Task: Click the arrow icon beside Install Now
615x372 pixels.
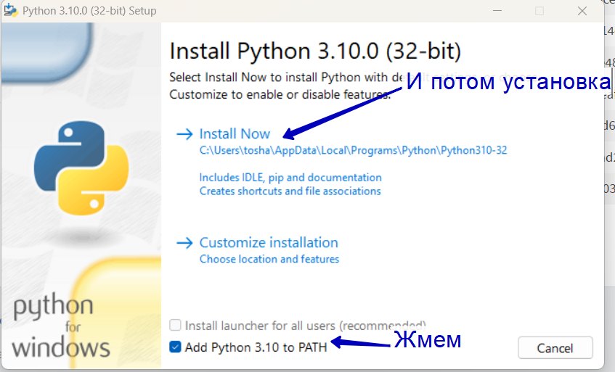Action: point(184,134)
